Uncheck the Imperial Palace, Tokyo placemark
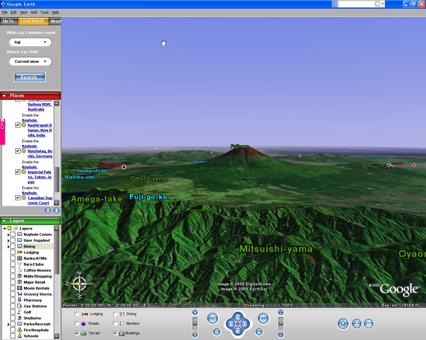The image size is (426, 340). click(18, 172)
